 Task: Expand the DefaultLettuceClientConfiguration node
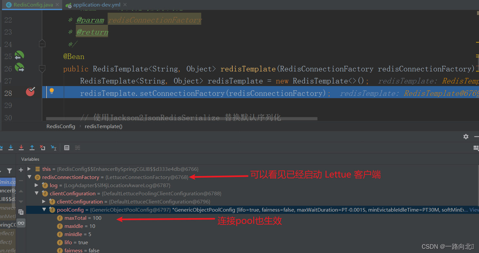point(44,201)
